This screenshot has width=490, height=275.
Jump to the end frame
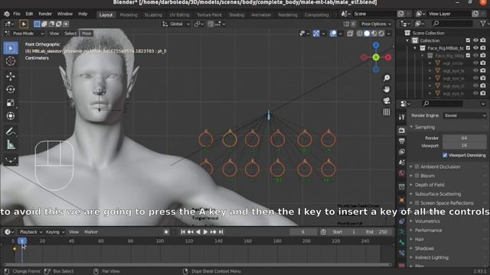(221, 232)
